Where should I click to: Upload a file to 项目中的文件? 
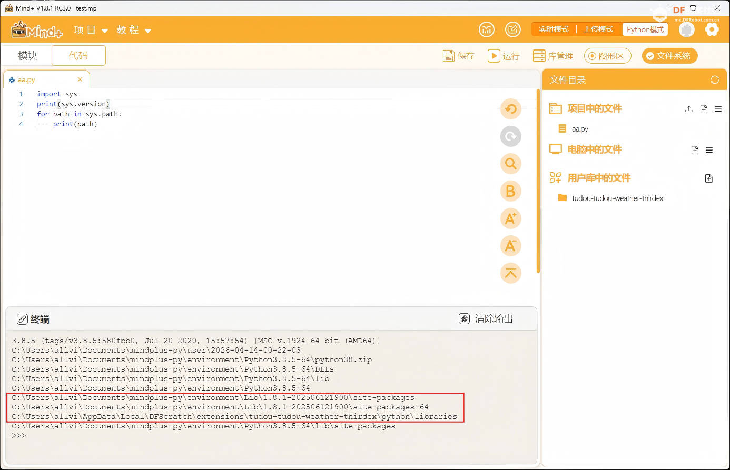click(x=688, y=109)
